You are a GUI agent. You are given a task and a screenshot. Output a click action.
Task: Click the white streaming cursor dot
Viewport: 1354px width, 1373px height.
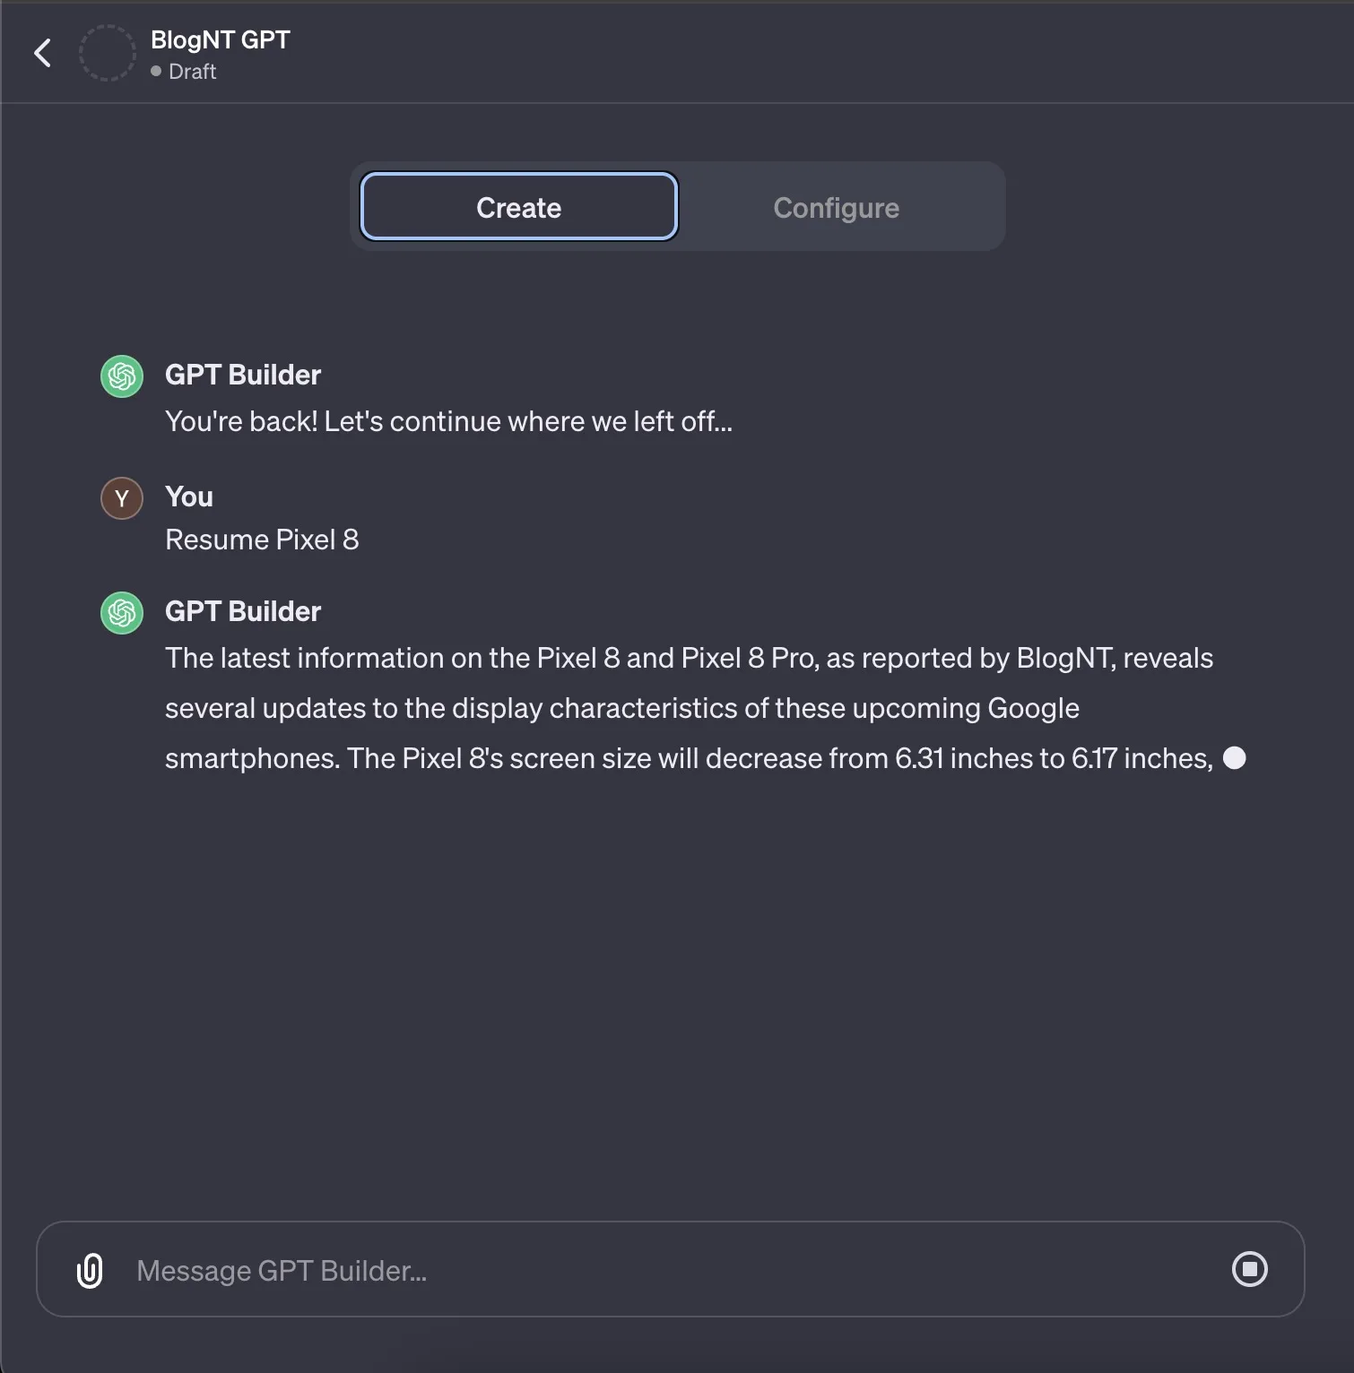[x=1235, y=758]
